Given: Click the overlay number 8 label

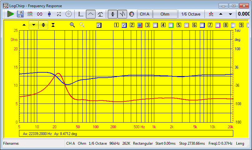Looking at the screenshot, I should tap(226, 25).
